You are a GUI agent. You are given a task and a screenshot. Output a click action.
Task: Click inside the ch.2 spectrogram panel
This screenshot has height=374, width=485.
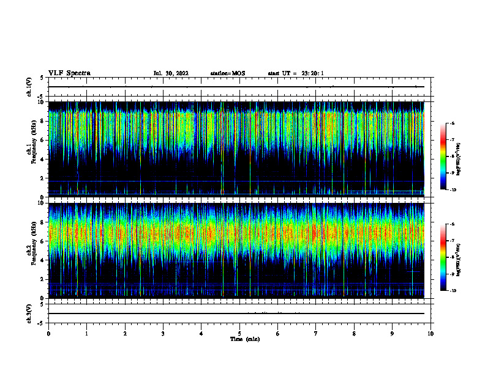pos(236,251)
